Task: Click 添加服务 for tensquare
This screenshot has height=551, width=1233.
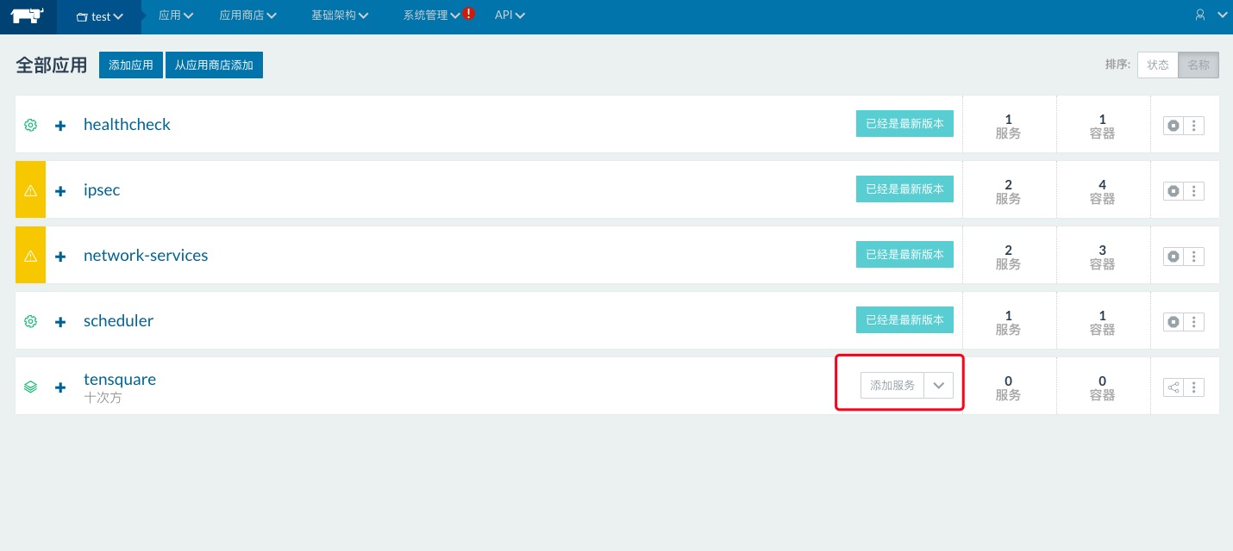Action: [x=892, y=386]
